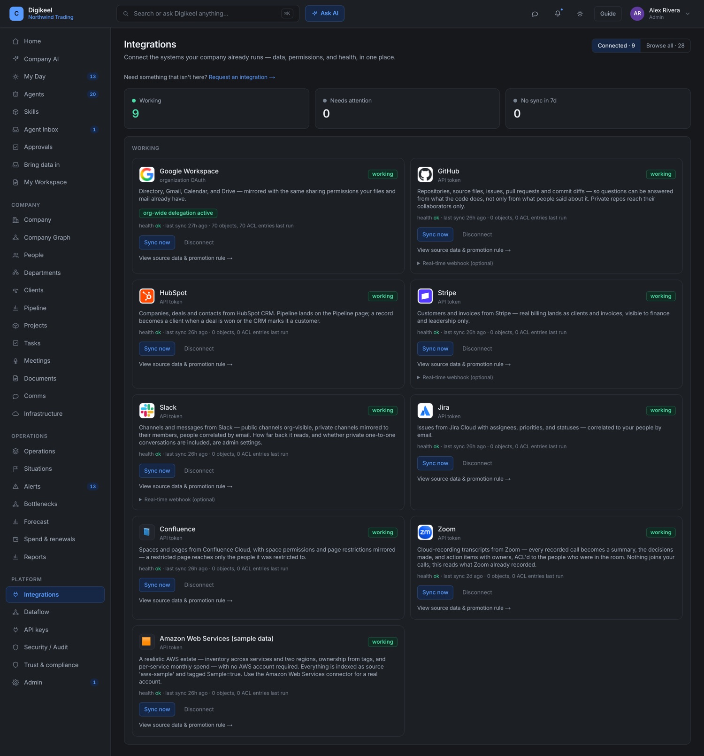Click the Agents sidebar icon
704x756 pixels.
[x=15, y=94]
